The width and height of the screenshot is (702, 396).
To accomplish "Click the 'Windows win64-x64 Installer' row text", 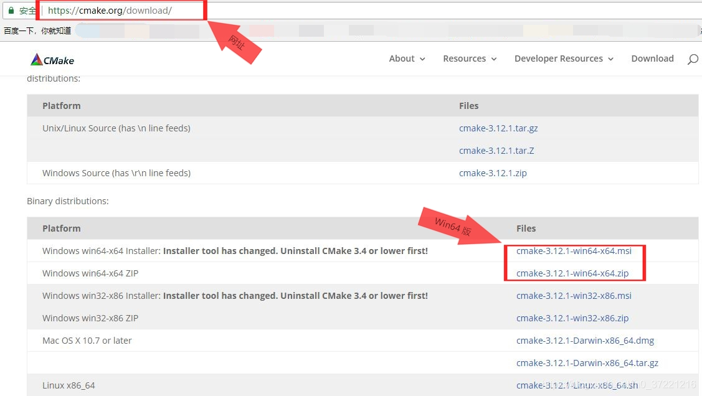I will click(235, 251).
